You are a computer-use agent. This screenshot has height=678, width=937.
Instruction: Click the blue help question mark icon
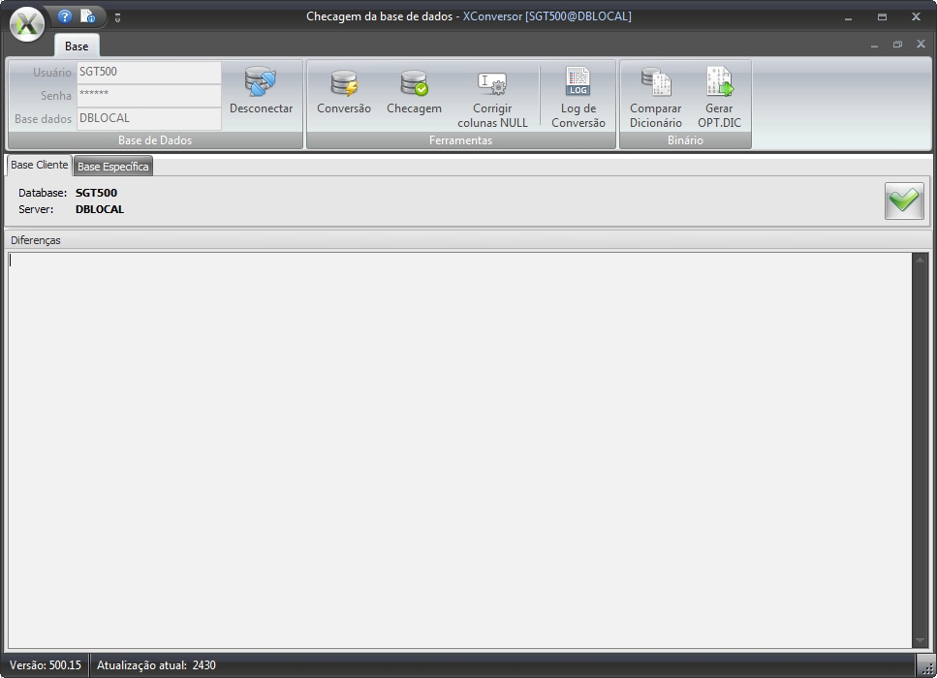click(65, 16)
